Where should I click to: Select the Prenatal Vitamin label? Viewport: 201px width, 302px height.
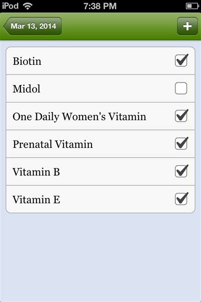click(53, 144)
